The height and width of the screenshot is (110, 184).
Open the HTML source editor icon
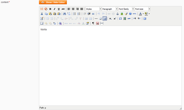click(135, 14)
